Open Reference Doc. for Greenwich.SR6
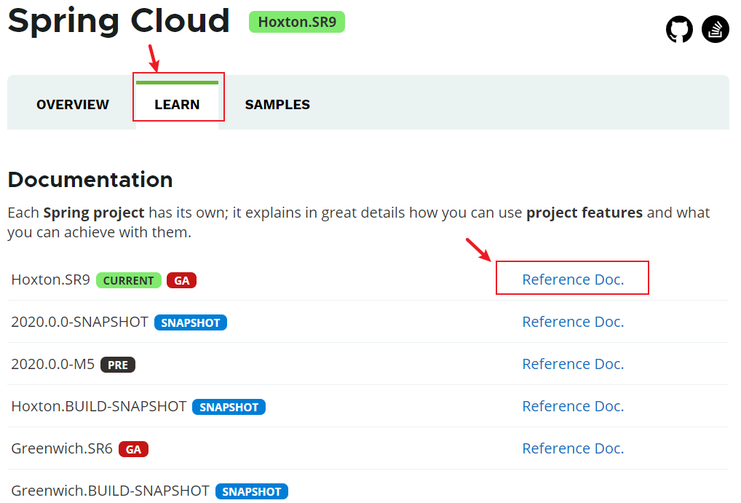The width and height of the screenshot is (741, 503). coord(573,448)
